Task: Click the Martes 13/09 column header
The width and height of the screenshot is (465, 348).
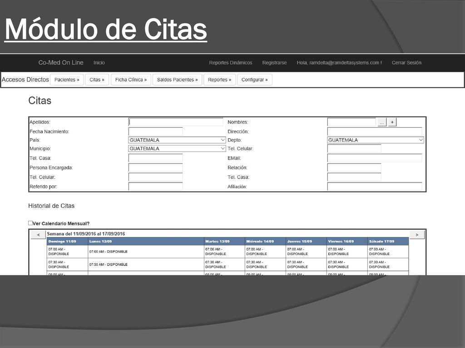Action: pyautogui.click(x=224, y=242)
